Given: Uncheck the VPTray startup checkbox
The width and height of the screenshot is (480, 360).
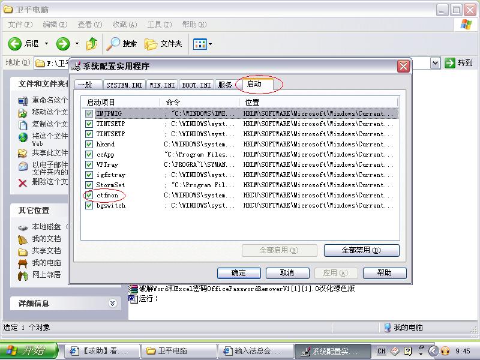Looking at the screenshot, I should coord(89,164).
